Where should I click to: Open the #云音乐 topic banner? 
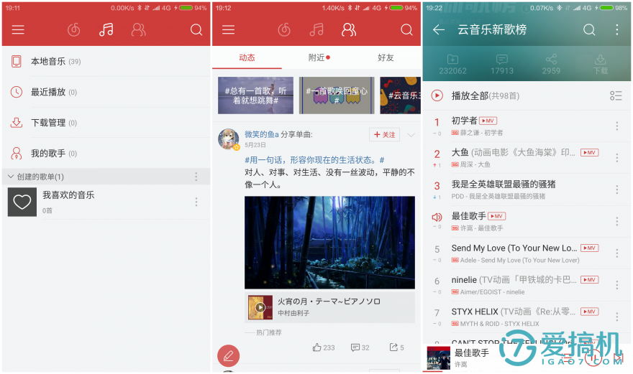coord(400,95)
